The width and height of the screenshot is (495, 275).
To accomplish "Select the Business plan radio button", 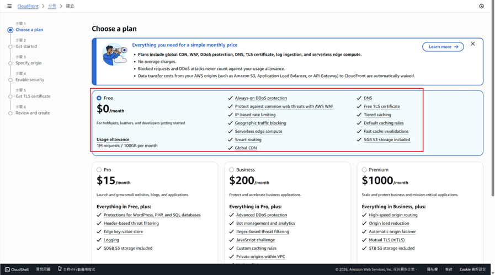I will coord(232,170).
